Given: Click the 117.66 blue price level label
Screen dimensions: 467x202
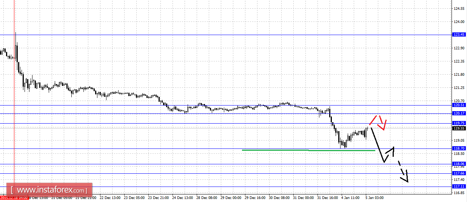Looking at the screenshot, I should tap(459, 173).
